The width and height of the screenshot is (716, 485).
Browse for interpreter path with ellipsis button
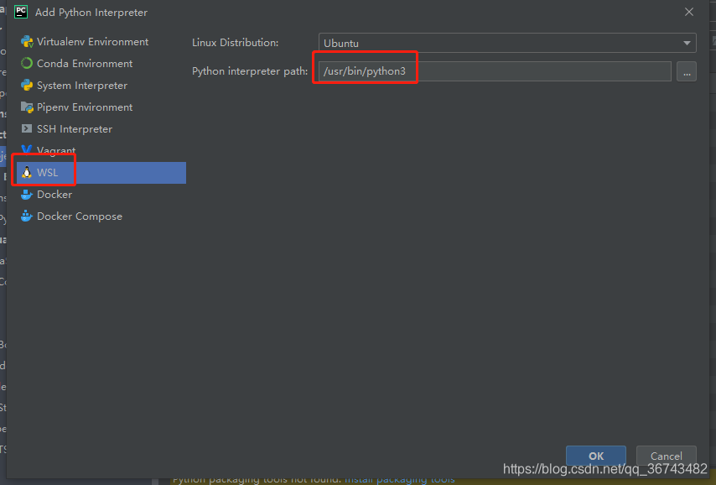pos(687,72)
